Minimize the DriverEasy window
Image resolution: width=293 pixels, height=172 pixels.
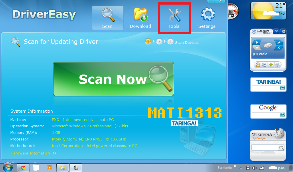coord(211,1)
